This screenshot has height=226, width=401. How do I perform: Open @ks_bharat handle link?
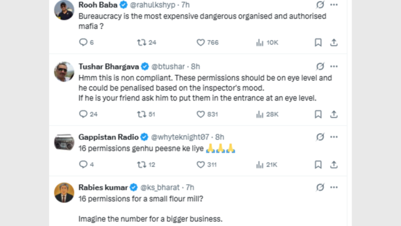[160, 188]
